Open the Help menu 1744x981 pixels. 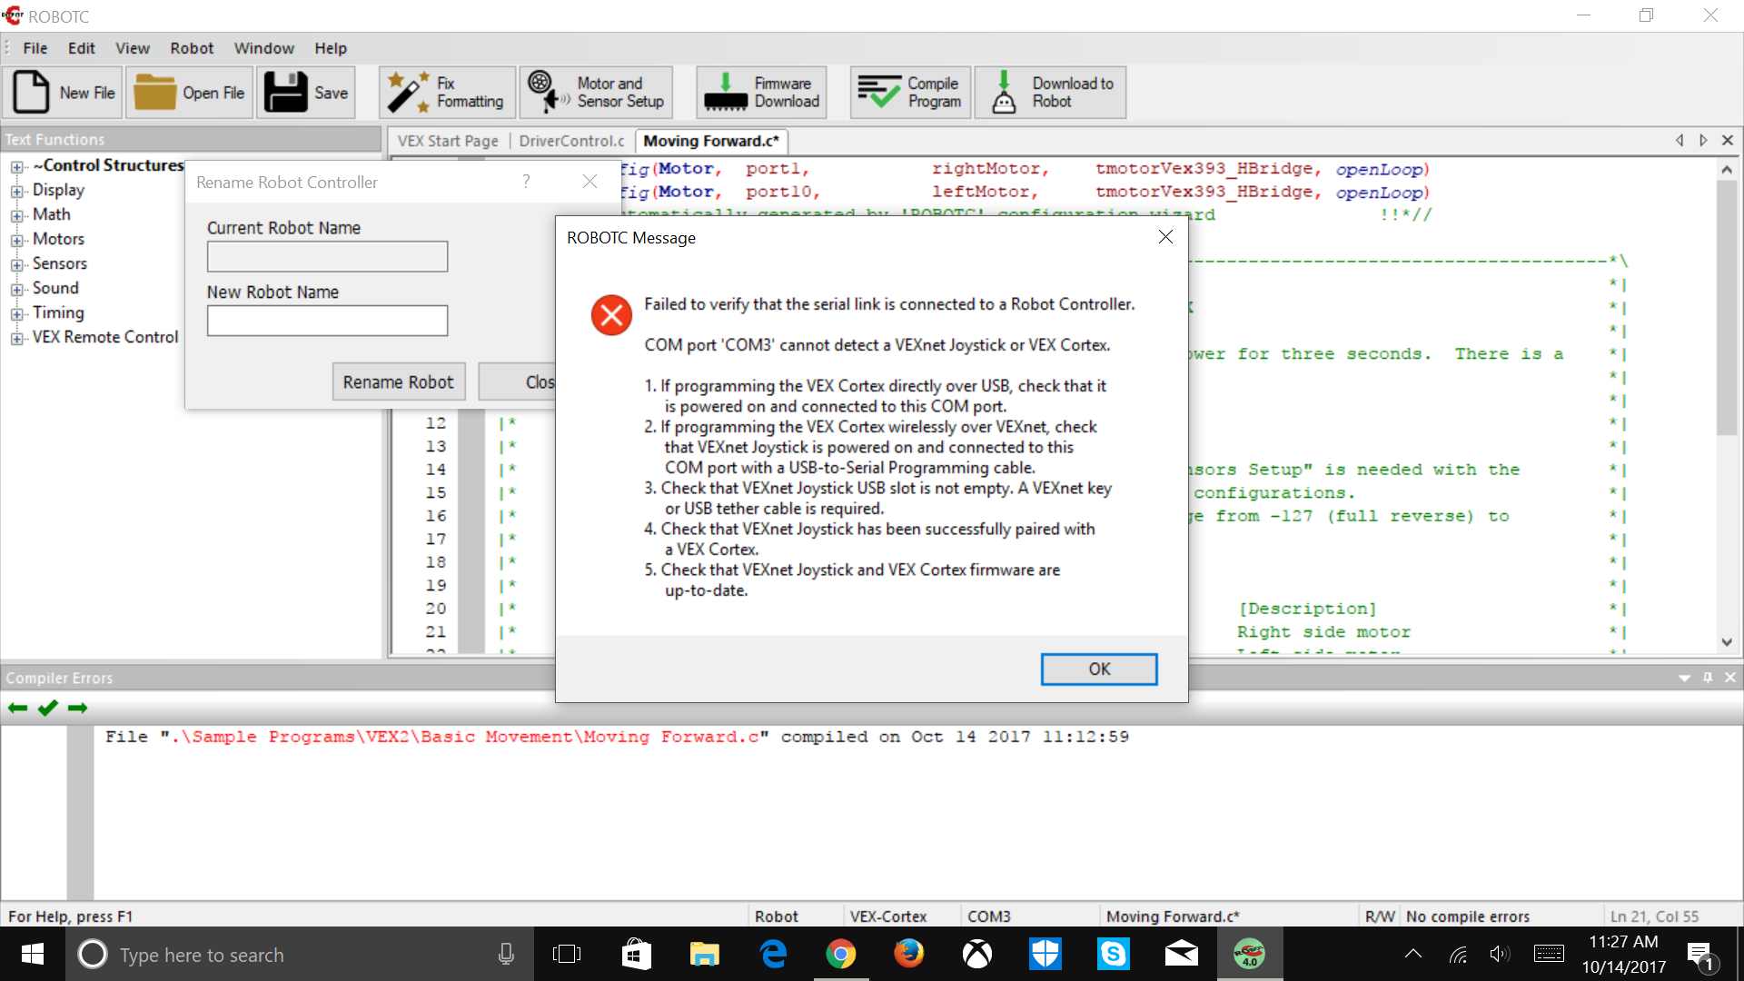point(331,48)
